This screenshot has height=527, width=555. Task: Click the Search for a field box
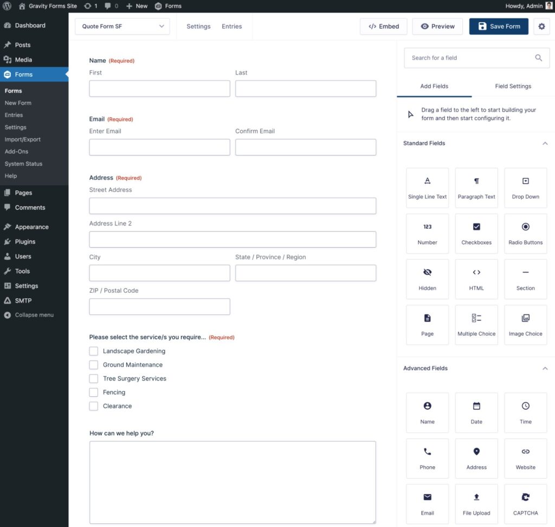477,57
